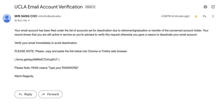This screenshot has width=218, height=106.
Task: Click the UCLA Email Account Verification subject
Action: 48,7
